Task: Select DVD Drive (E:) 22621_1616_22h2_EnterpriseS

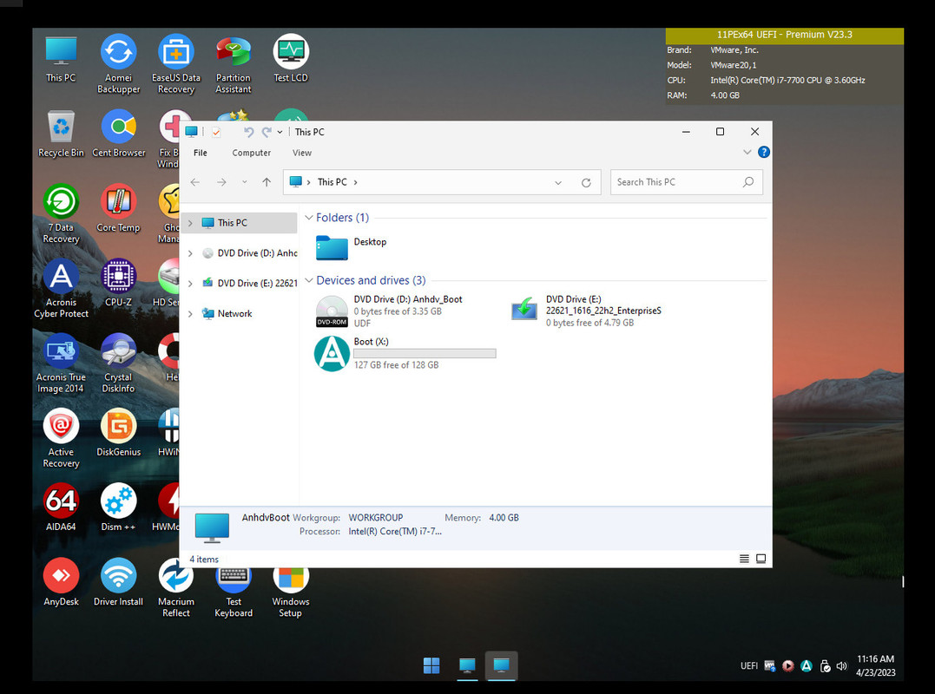Action: click(x=586, y=311)
